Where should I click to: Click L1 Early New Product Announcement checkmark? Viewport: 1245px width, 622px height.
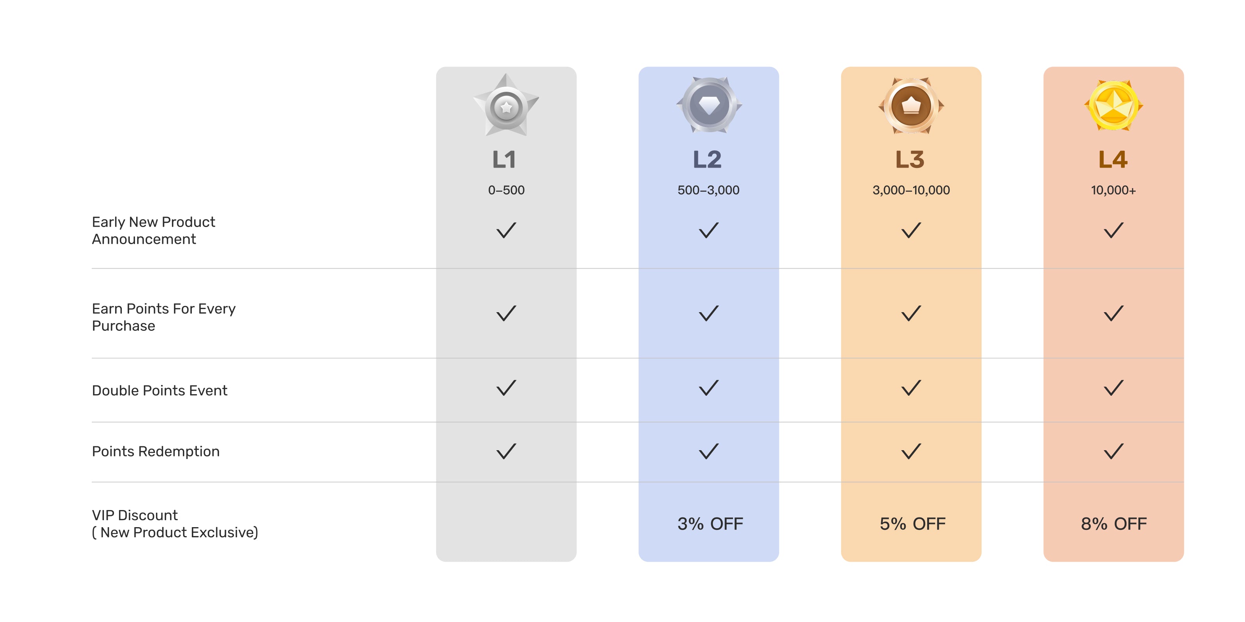pos(506,231)
